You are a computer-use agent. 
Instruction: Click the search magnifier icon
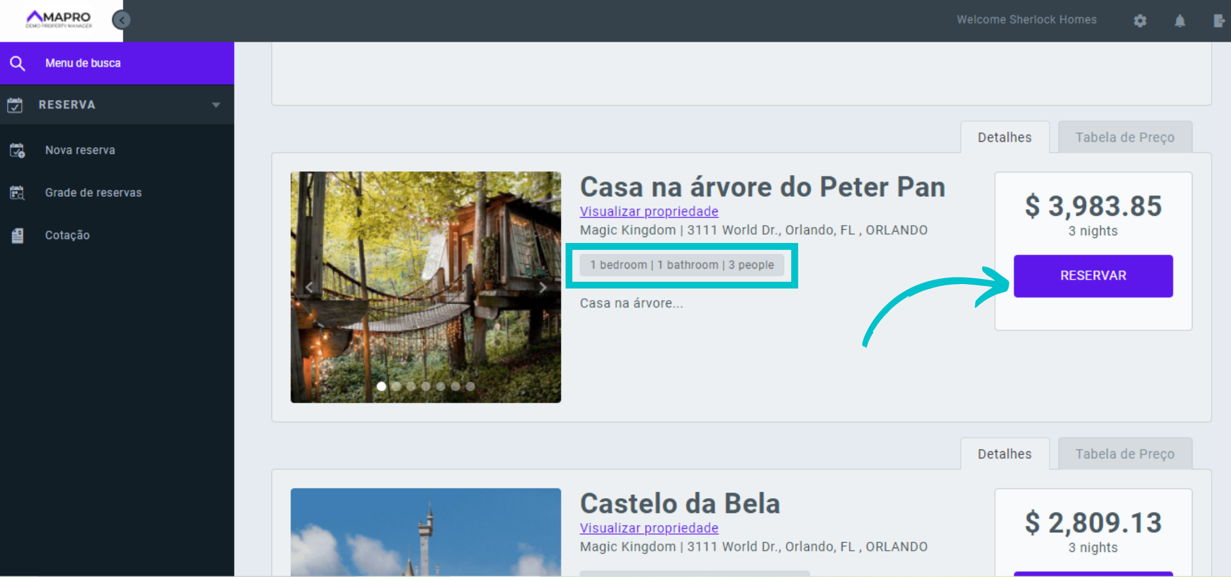pyautogui.click(x=17, y=63)
